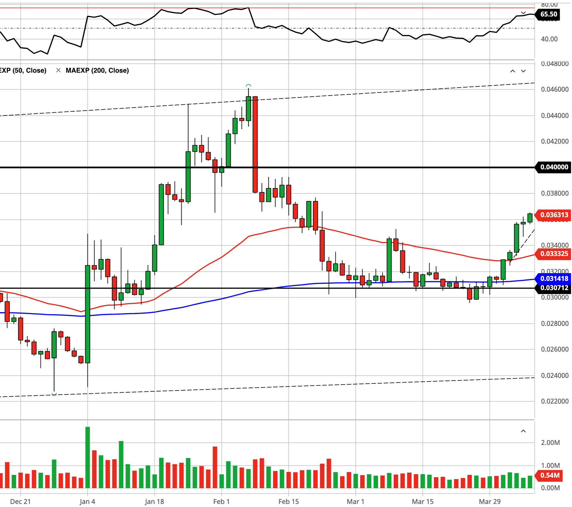Click down chevron in RSI panel
This screenshot has height=507, width=572.
[523, 13]
